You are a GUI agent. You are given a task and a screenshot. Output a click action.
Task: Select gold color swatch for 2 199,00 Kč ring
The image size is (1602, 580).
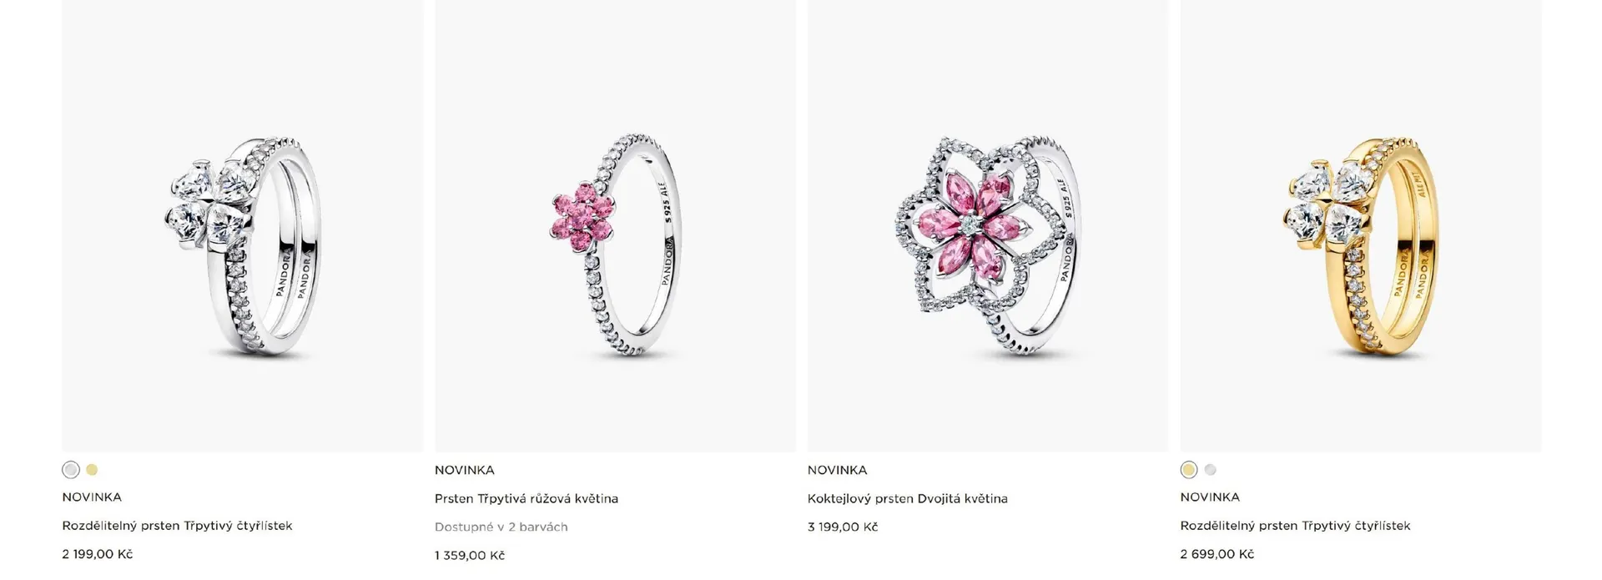[93, 470]
